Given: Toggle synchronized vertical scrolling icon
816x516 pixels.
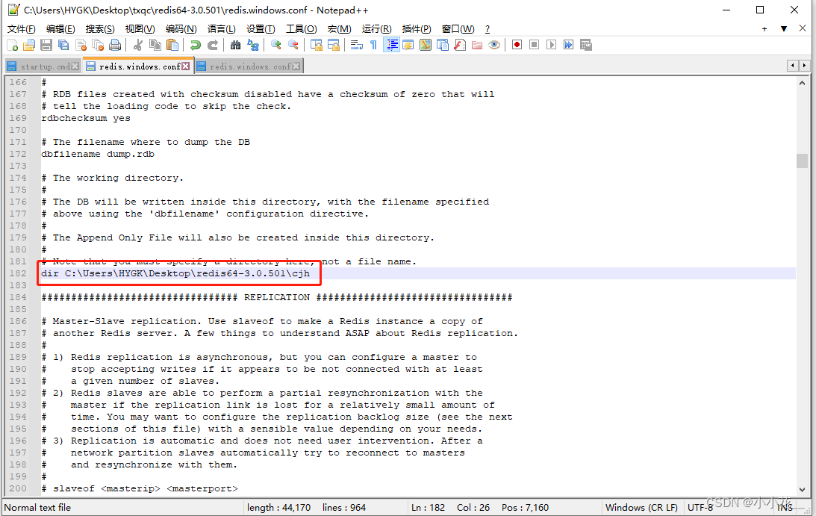Looking at the screenshot, I should [x=317, y=45].
